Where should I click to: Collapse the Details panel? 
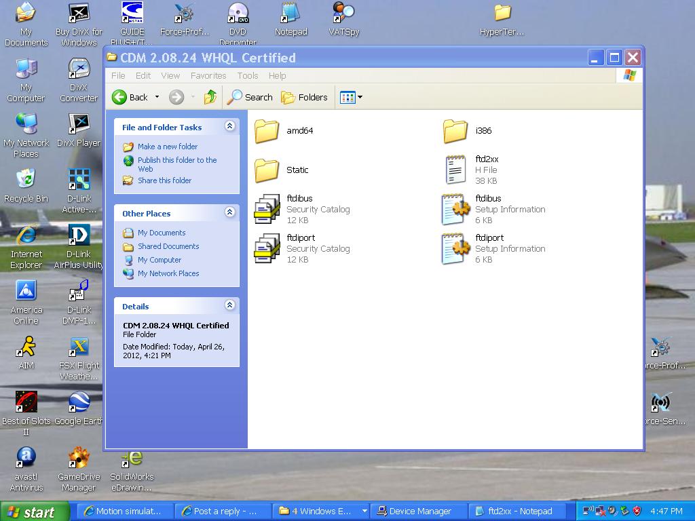click(229, 305)
